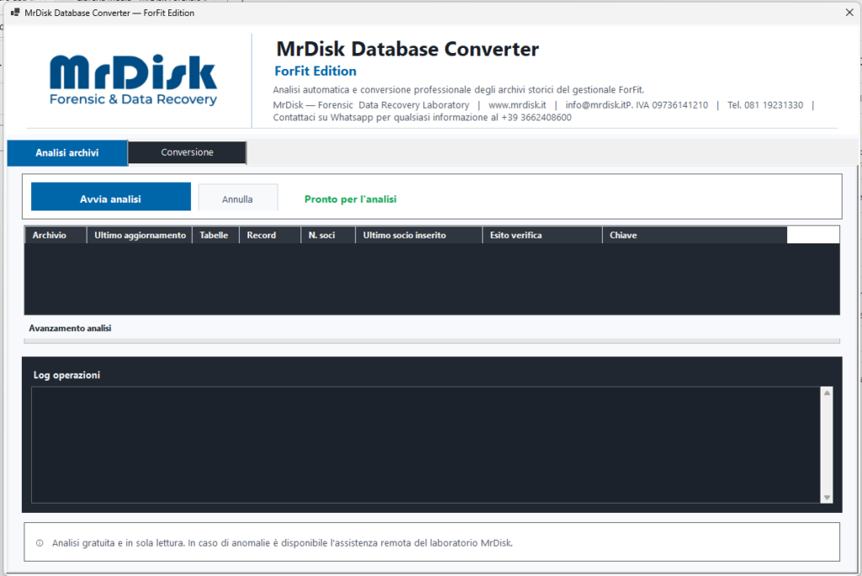Click the empty archive results grid
Image resolution: width=862 pixels, height=576 pixels.
(x=432, y=279)
